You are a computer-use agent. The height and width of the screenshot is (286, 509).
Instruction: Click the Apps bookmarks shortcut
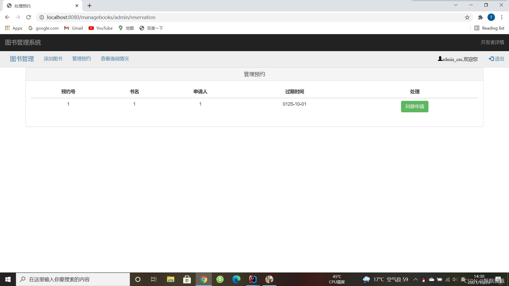14,28
